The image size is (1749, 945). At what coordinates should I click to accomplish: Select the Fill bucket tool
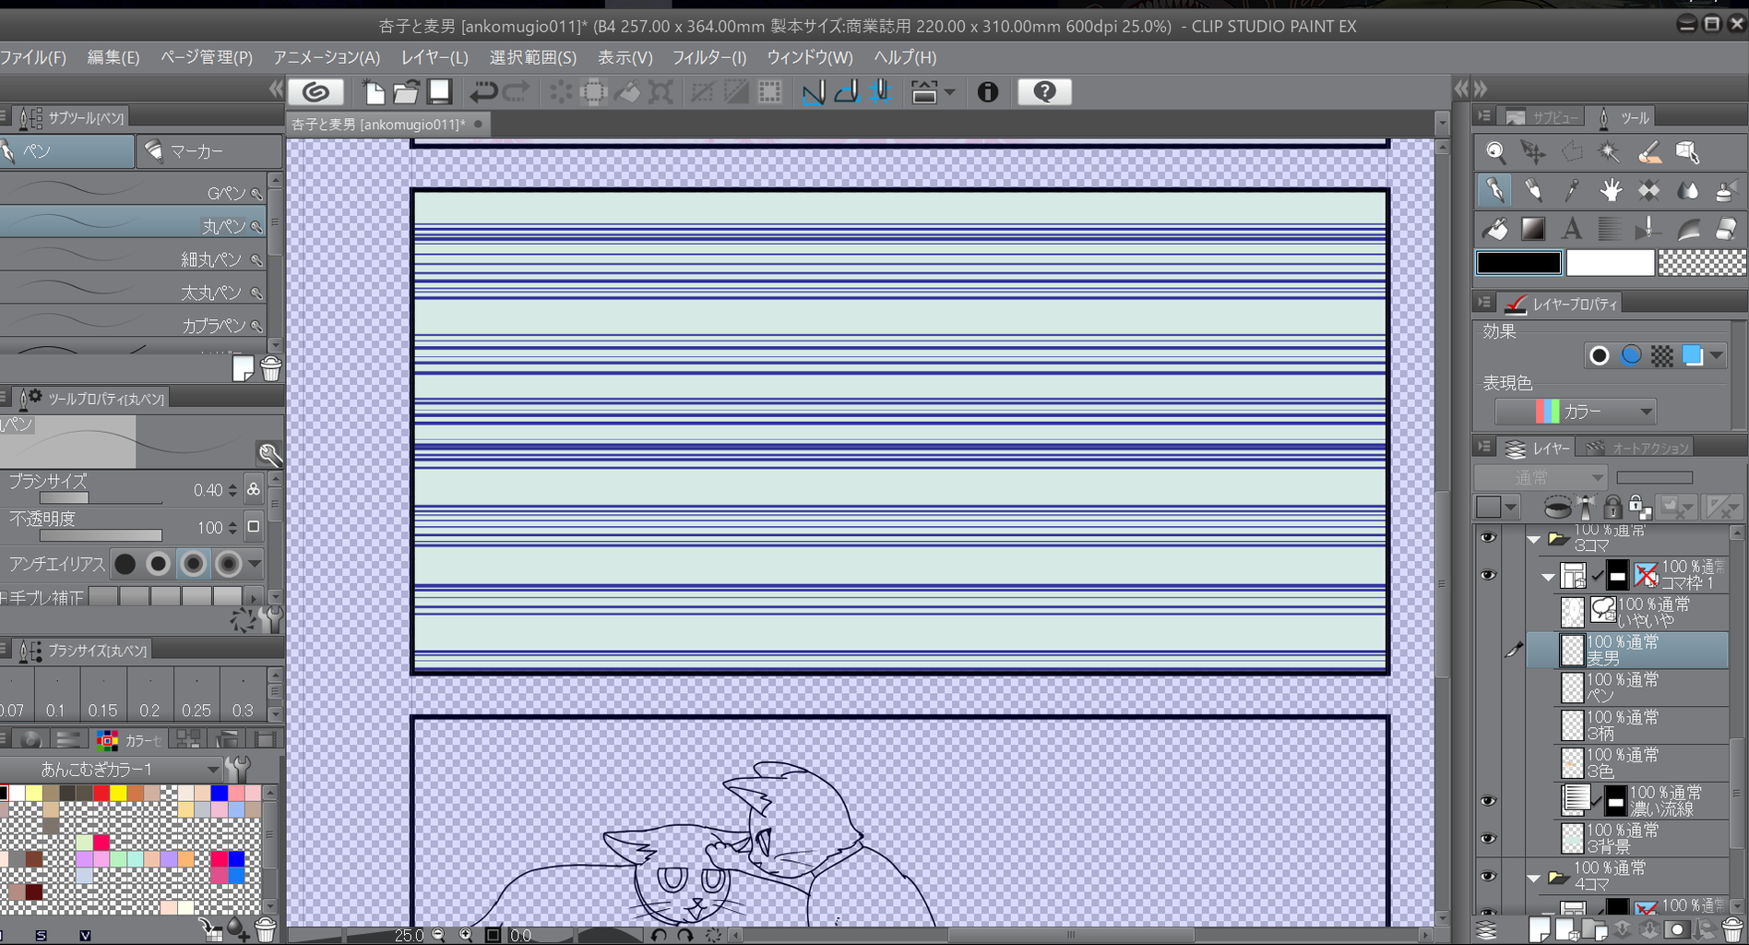1494,228
